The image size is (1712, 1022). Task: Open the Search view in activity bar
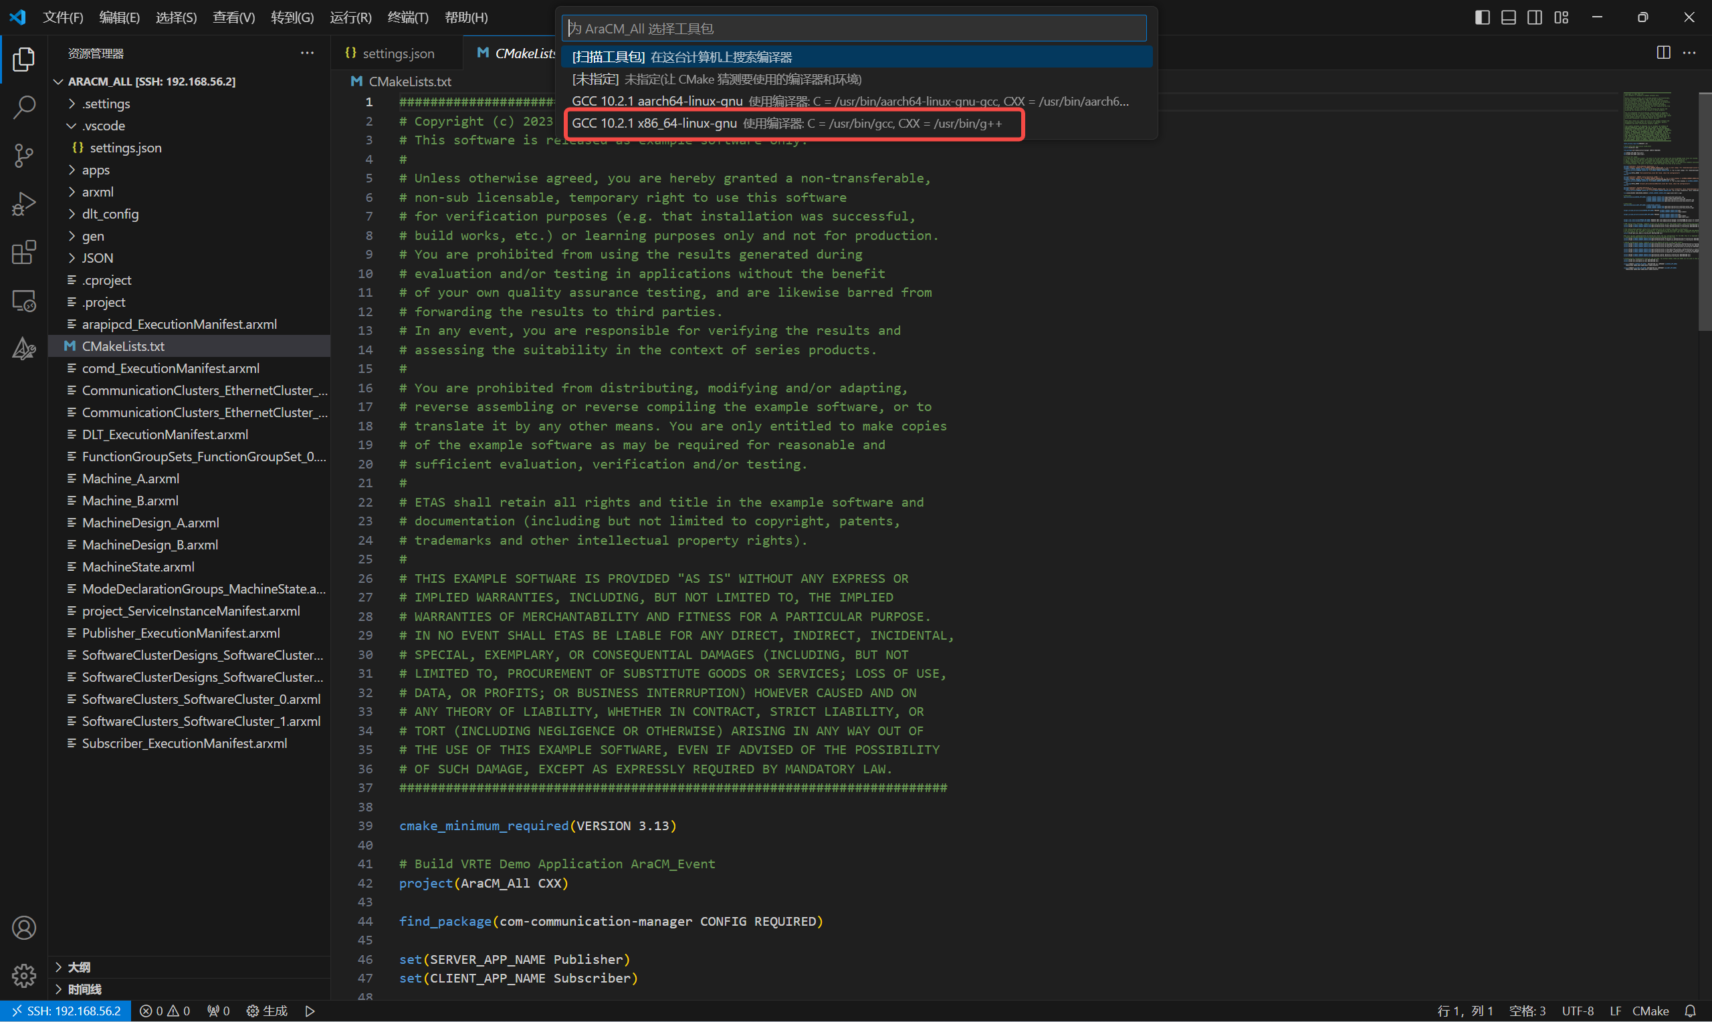click(23, 107)
